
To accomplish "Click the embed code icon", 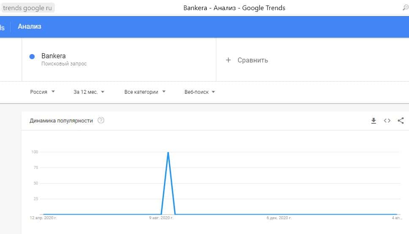I will (x=387, y=121).
